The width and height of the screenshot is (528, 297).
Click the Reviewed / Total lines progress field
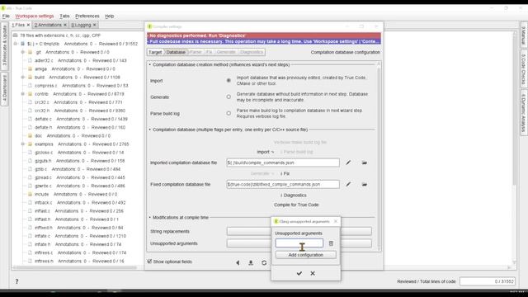click(x=488, y=281)
